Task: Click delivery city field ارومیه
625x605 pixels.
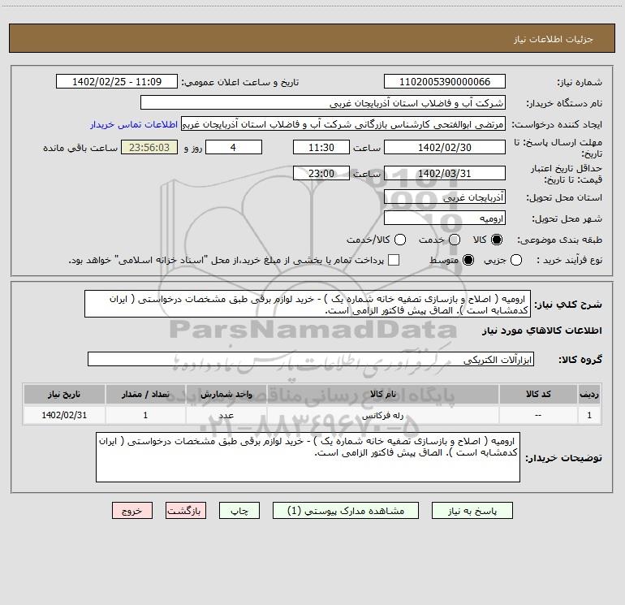Action: 445,218
